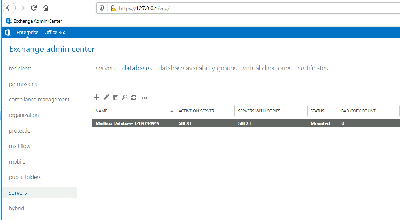Viewport: 400px width, 220px height.
Task: Click the browser Back arrow button
Action: coord(9,8)
